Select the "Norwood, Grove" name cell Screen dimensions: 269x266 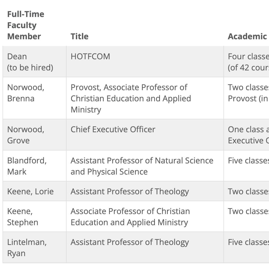point(26,135)
